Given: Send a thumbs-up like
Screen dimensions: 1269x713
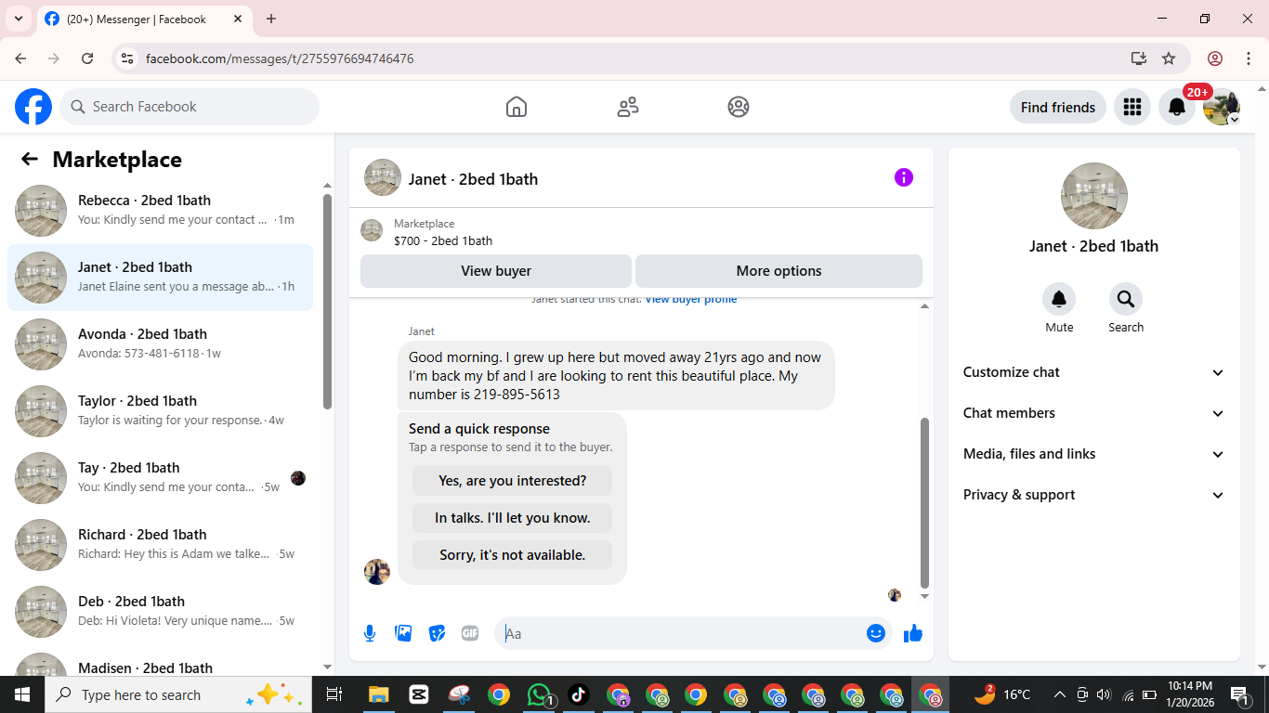Looking at the screenshot, I should point(913,633).
